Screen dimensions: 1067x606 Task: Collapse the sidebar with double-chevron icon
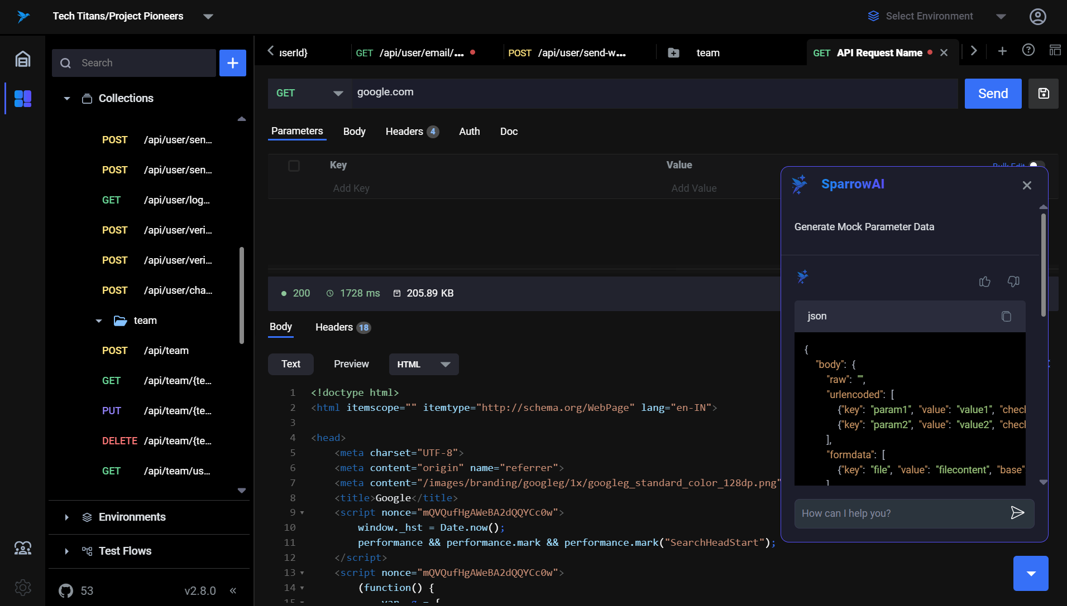tap(233, 590)
